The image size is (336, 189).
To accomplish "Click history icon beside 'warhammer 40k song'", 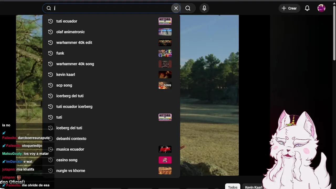I will [50, 64].
